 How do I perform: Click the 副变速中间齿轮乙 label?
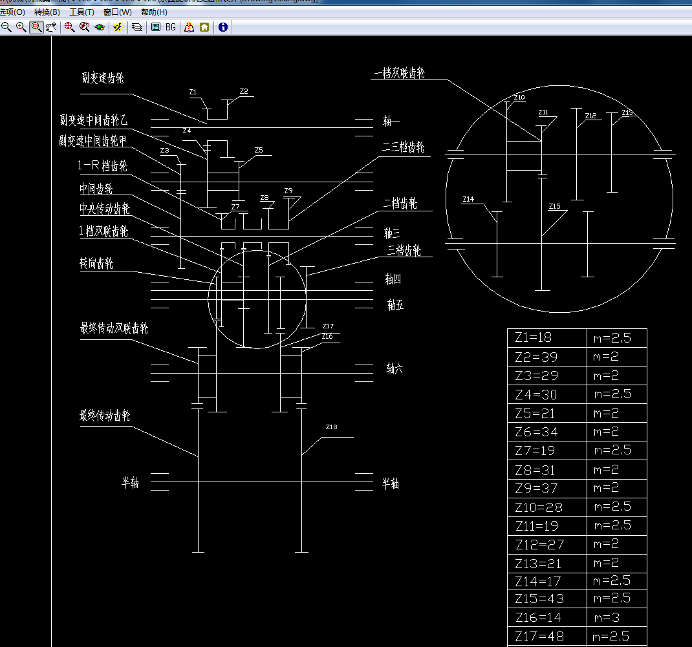(x=94, y=120)
